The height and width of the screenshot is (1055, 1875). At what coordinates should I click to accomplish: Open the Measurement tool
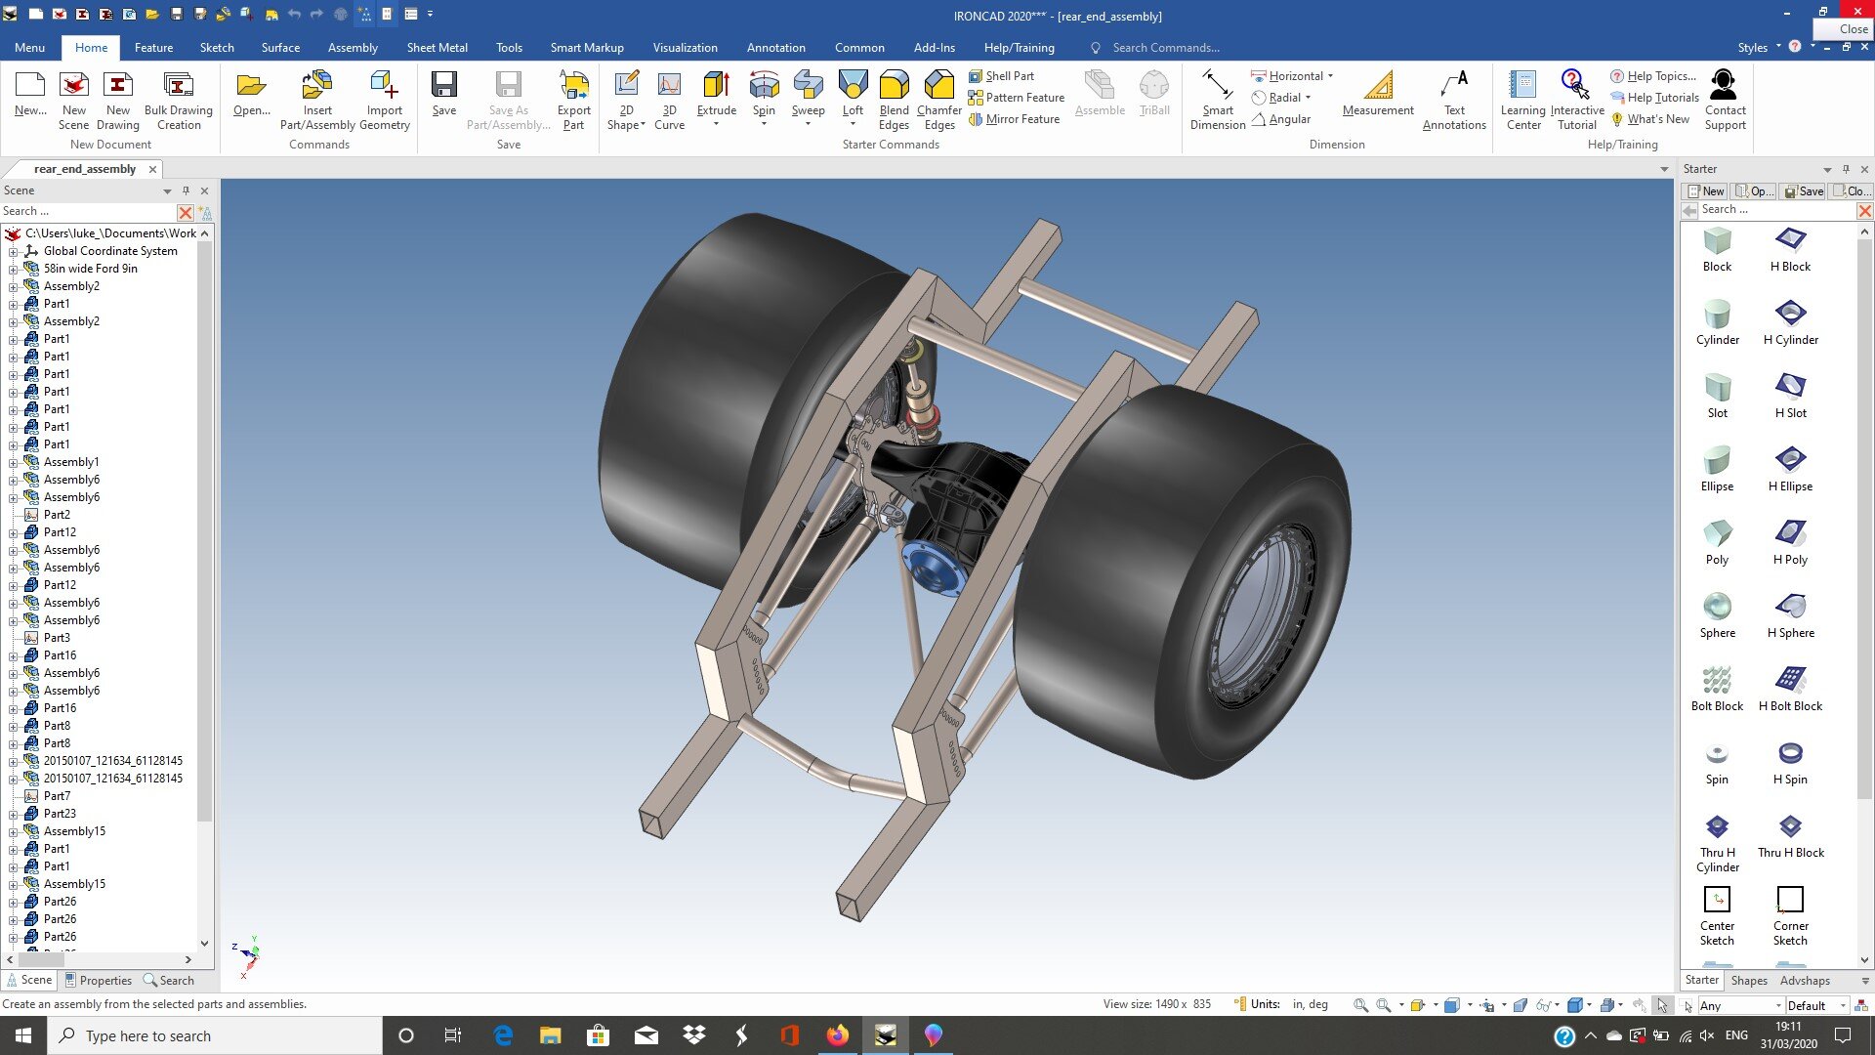click(x=1378, y=93)
